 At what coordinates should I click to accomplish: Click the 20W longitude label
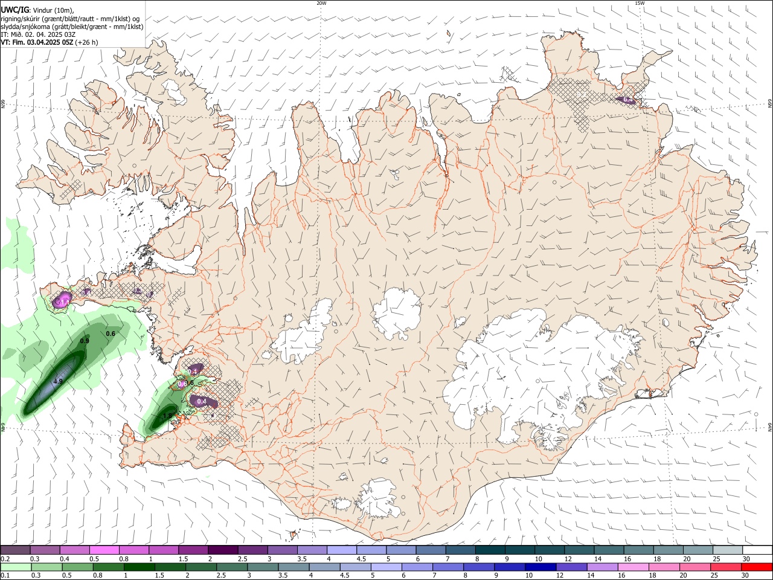pyautogui.click(x=321, y=3)
